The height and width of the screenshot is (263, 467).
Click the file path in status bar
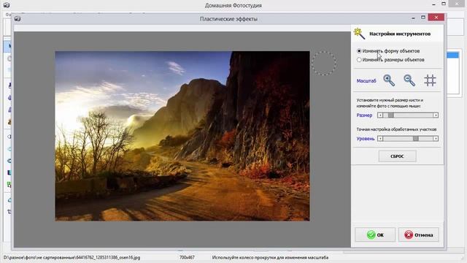(x=72, y=257)
